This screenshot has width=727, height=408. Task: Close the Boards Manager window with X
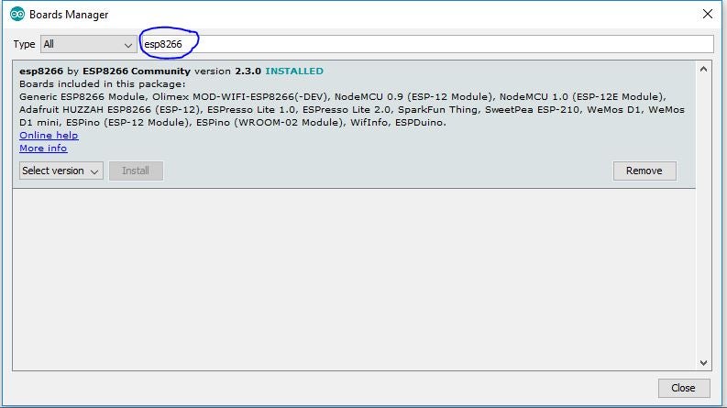click(707, 15)
